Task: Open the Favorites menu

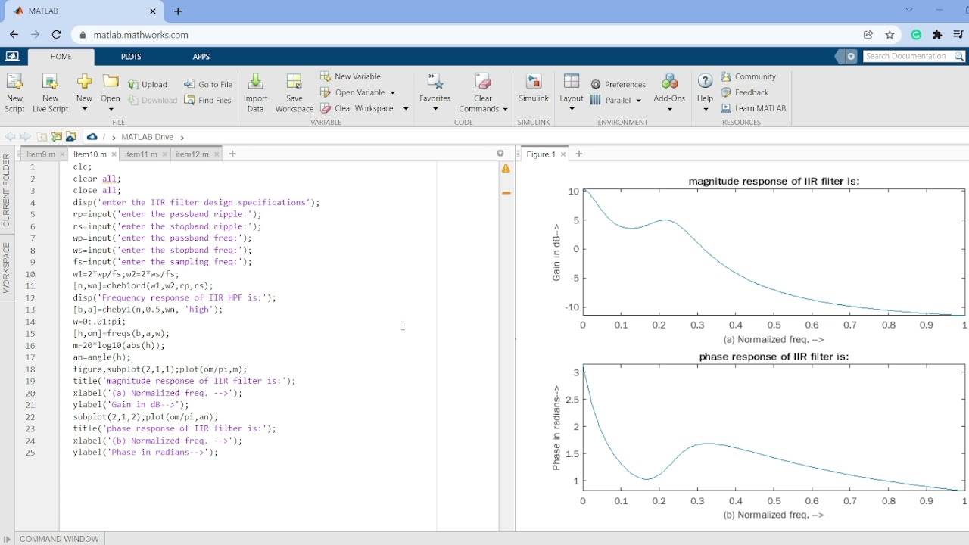Action: (x=435, y=93)
